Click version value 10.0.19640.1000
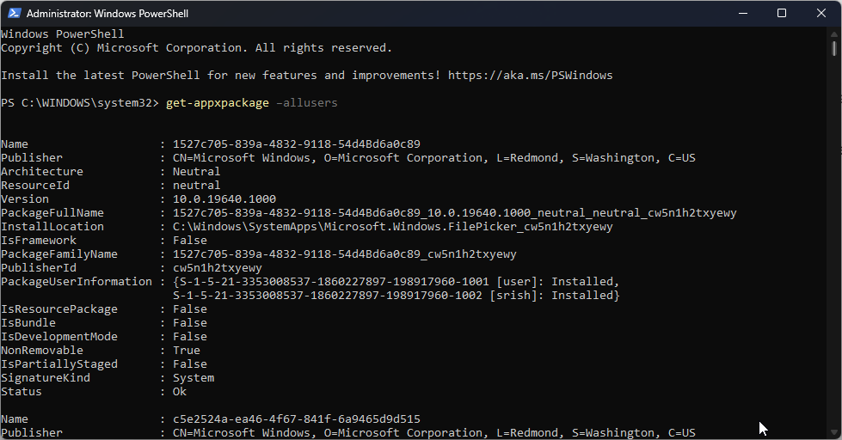842x440 pixels. coord(224,199)
